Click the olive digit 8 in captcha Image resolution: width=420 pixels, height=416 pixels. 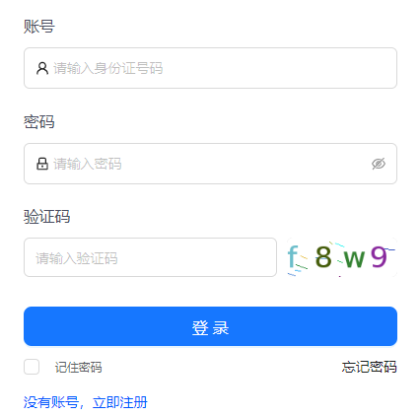point(323,257)
